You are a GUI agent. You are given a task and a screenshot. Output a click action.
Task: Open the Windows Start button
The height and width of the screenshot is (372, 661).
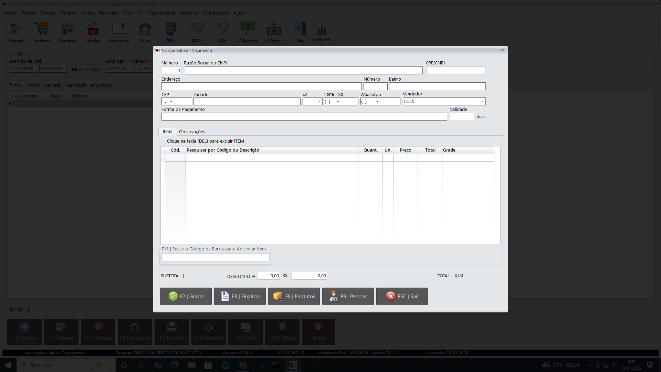(x=8, y=365)
